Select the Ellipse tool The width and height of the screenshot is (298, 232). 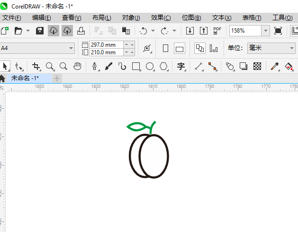(x=150, y=66)
